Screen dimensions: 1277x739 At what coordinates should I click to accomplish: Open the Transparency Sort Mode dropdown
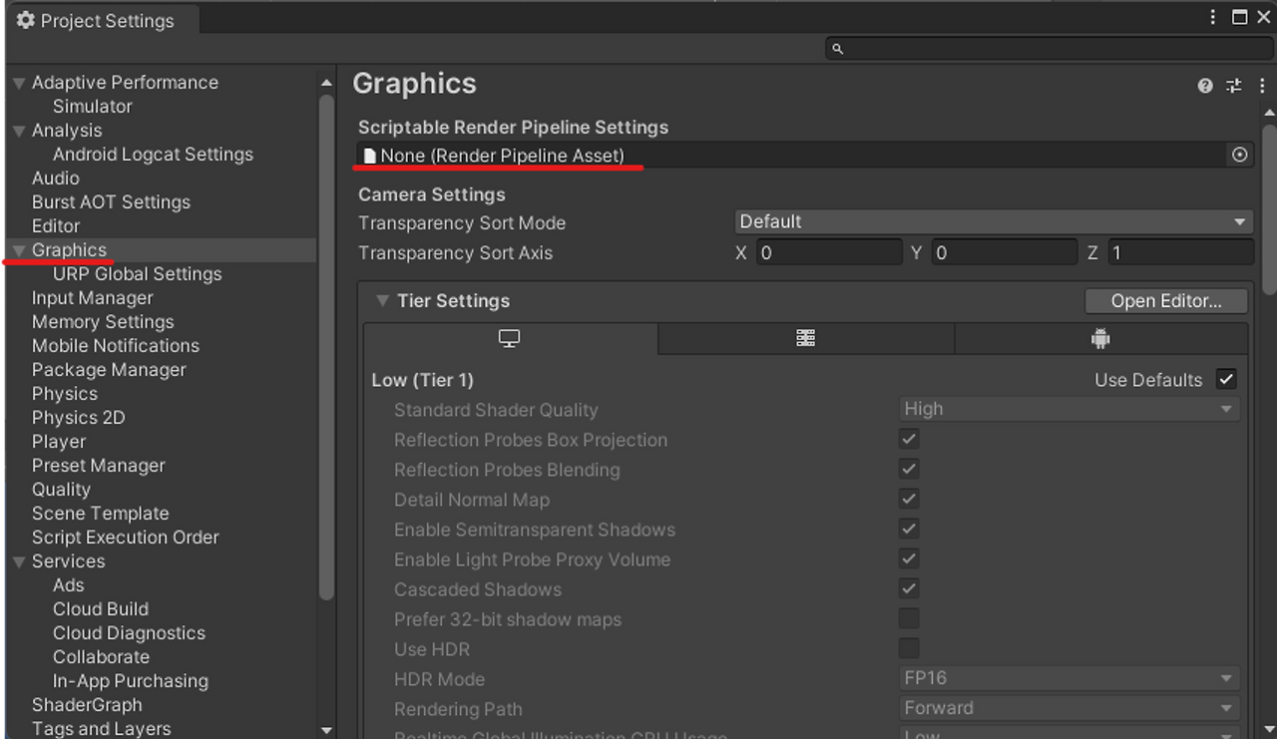point(994,221)
